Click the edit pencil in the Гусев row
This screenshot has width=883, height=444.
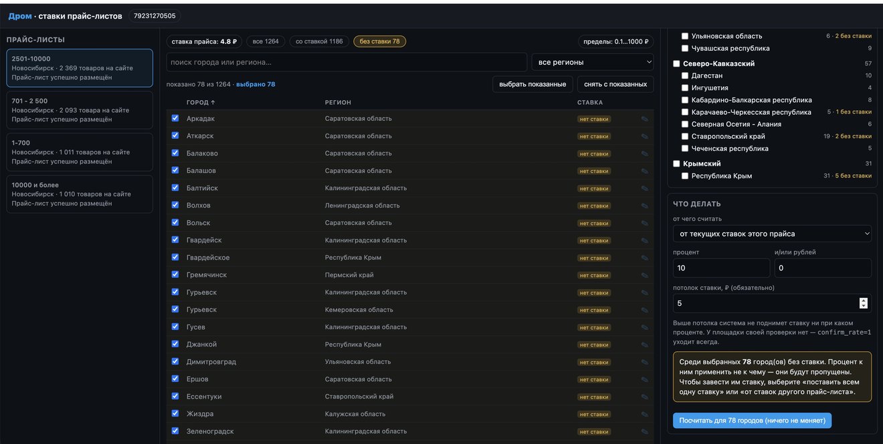[x=645, y=327]
